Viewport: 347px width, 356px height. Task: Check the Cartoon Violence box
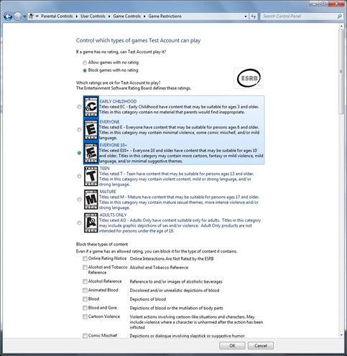(85, 317)
